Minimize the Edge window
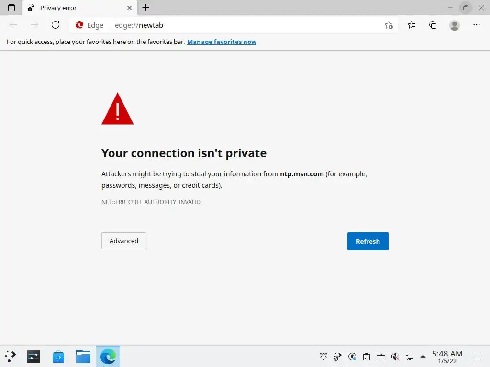 pos(450,8)
